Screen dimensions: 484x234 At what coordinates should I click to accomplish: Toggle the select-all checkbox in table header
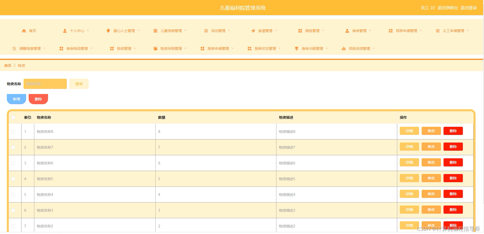13,117
